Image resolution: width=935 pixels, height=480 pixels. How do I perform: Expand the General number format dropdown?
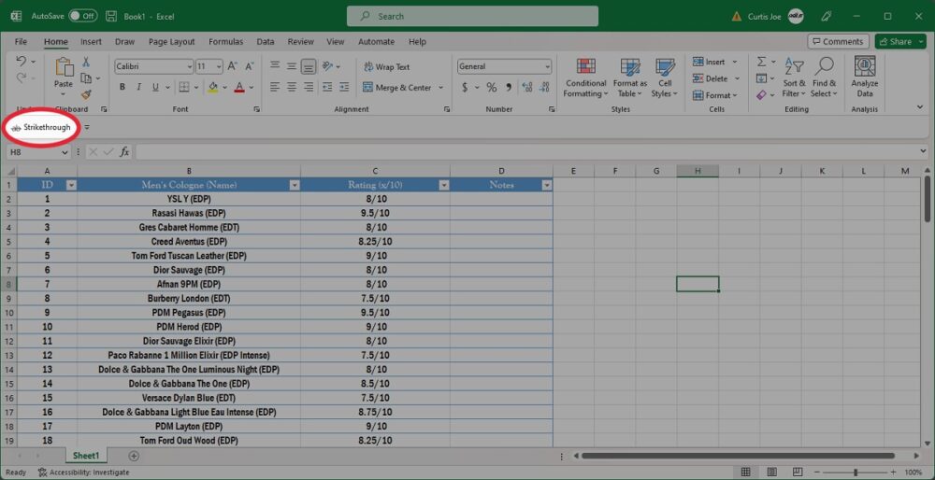click(547, 66)
